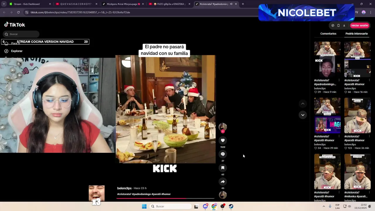The height and width of the screenshot is (211, 375).
Task: Close the active TikTok #cristorata7 tab
Action: point(236,4)
